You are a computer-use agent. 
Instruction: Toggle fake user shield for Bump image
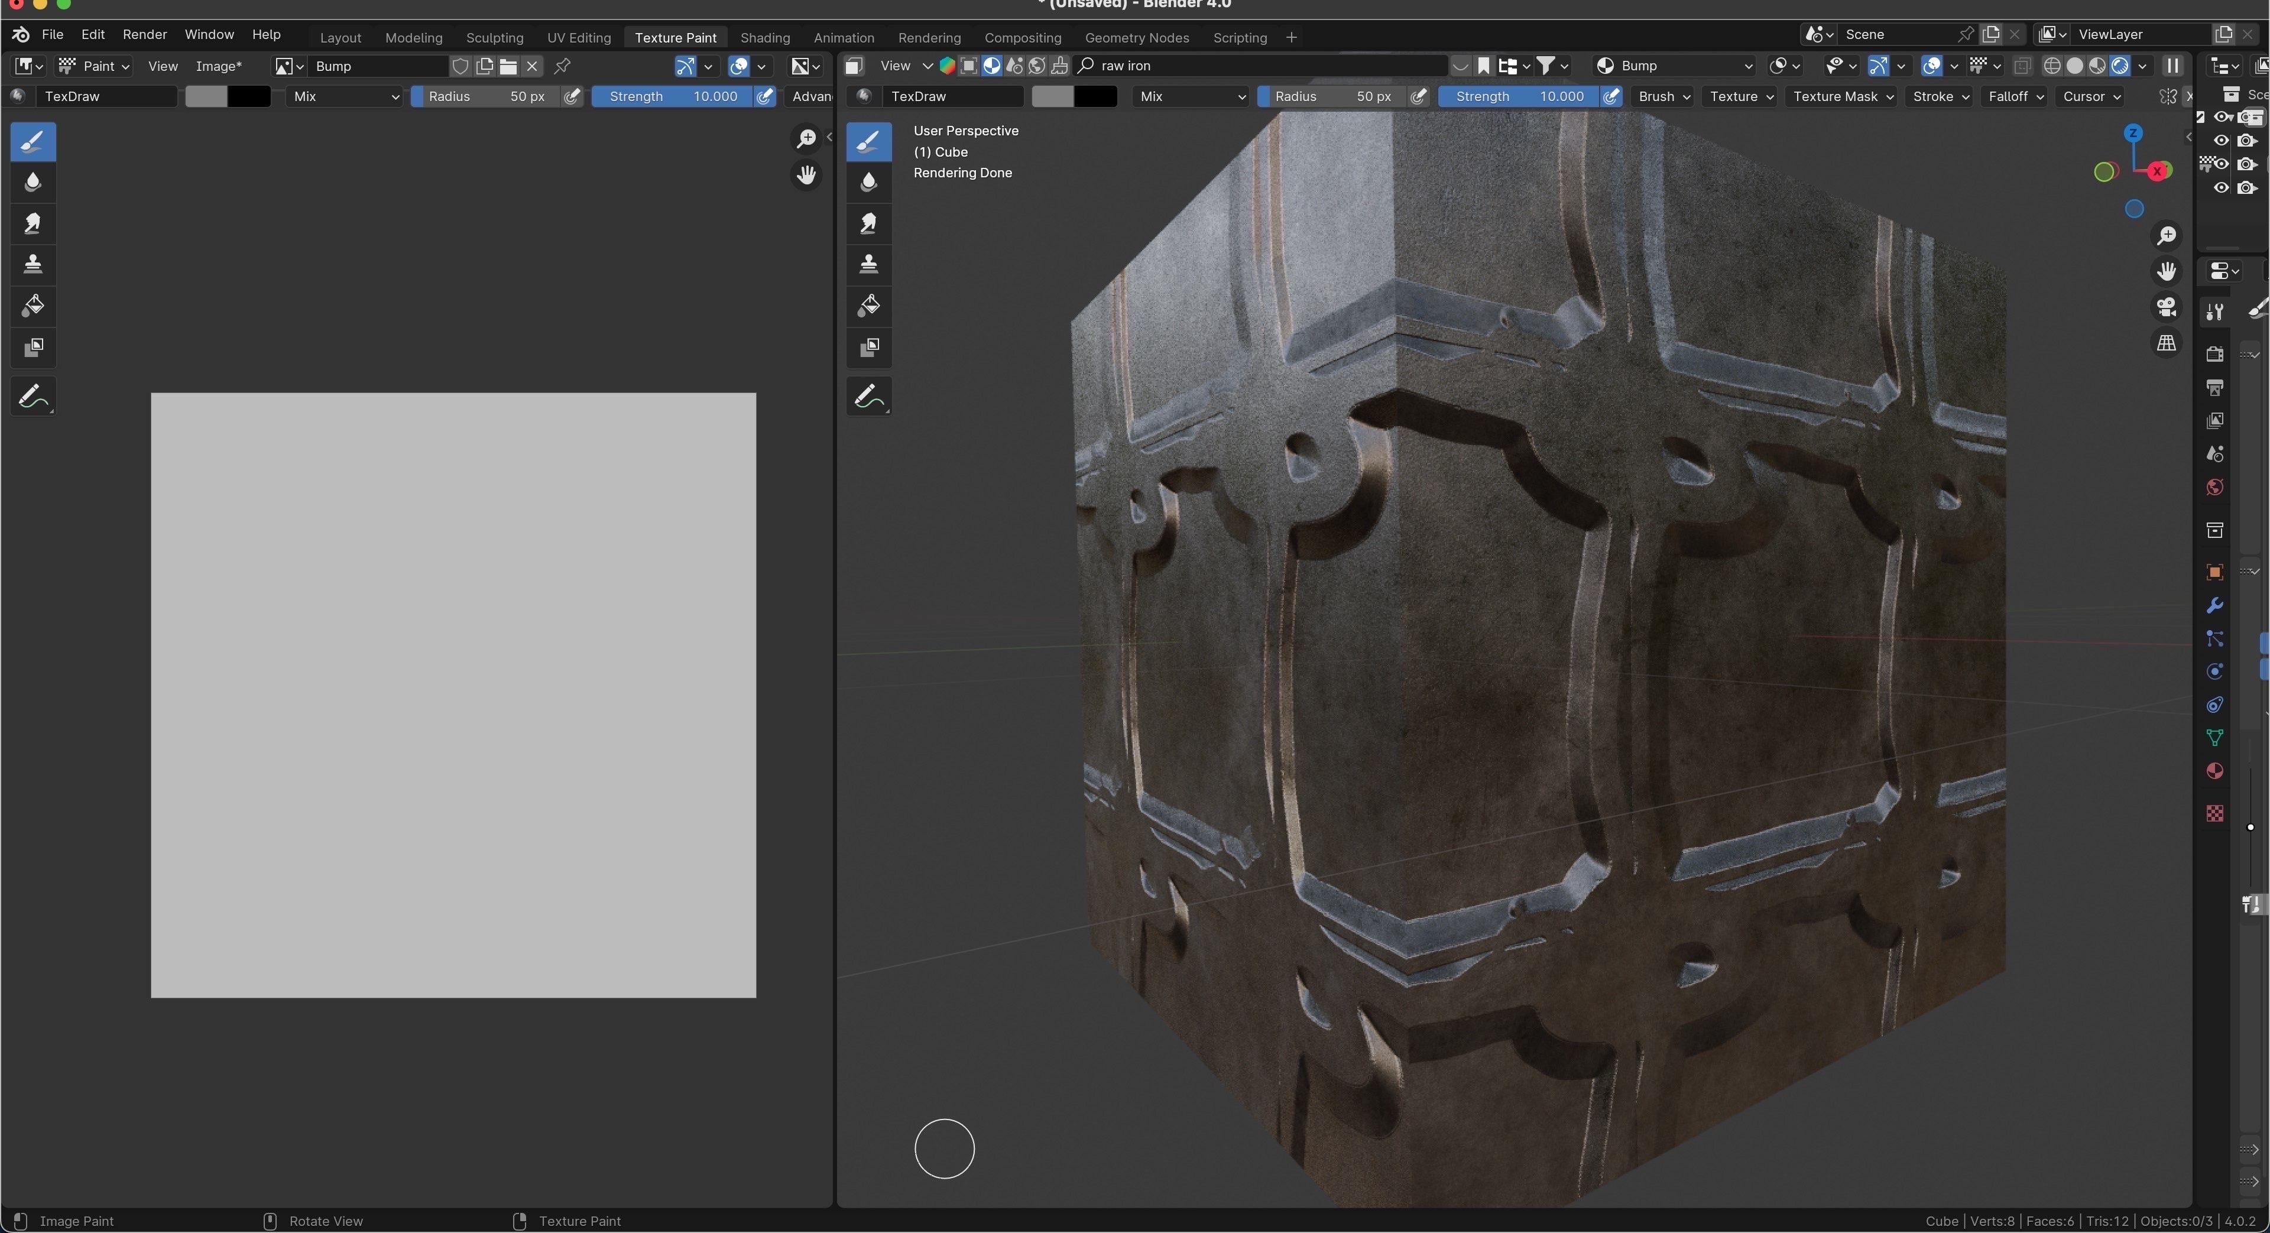(460, 66)
